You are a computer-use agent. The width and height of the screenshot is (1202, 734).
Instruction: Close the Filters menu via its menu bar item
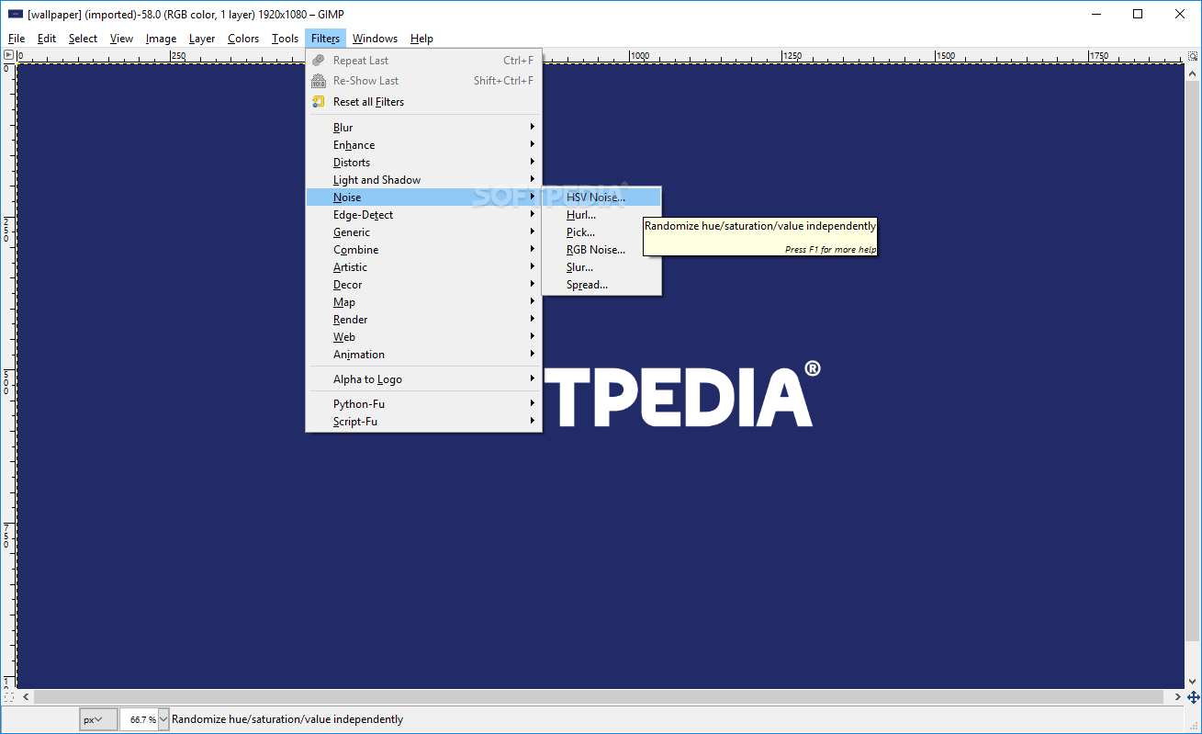tap(325, 39)
